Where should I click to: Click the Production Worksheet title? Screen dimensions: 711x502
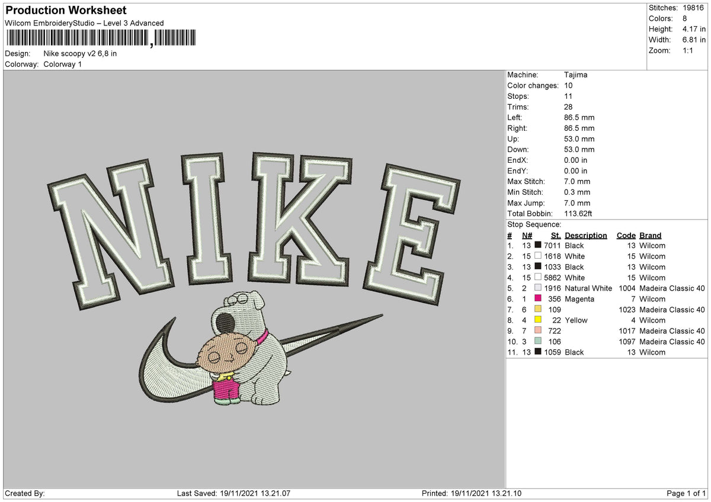[x=66, y=11]
